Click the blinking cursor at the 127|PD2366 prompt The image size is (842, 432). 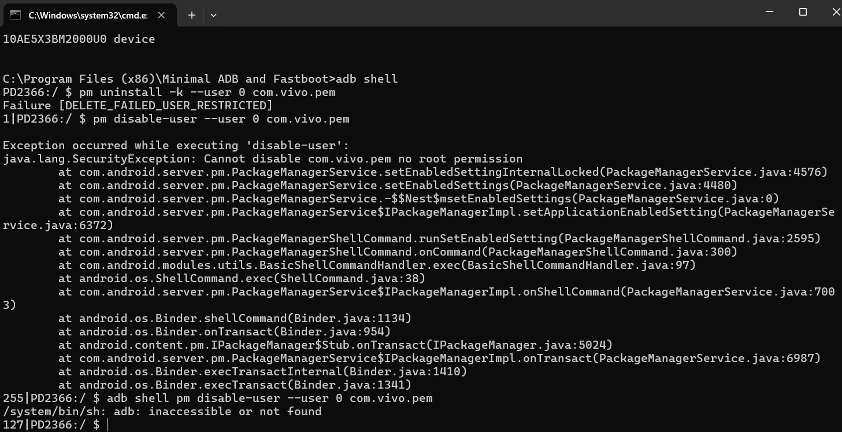107,425
